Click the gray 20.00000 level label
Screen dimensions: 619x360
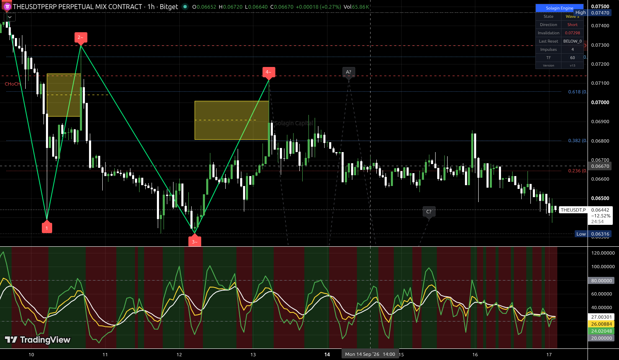(601, 338)
